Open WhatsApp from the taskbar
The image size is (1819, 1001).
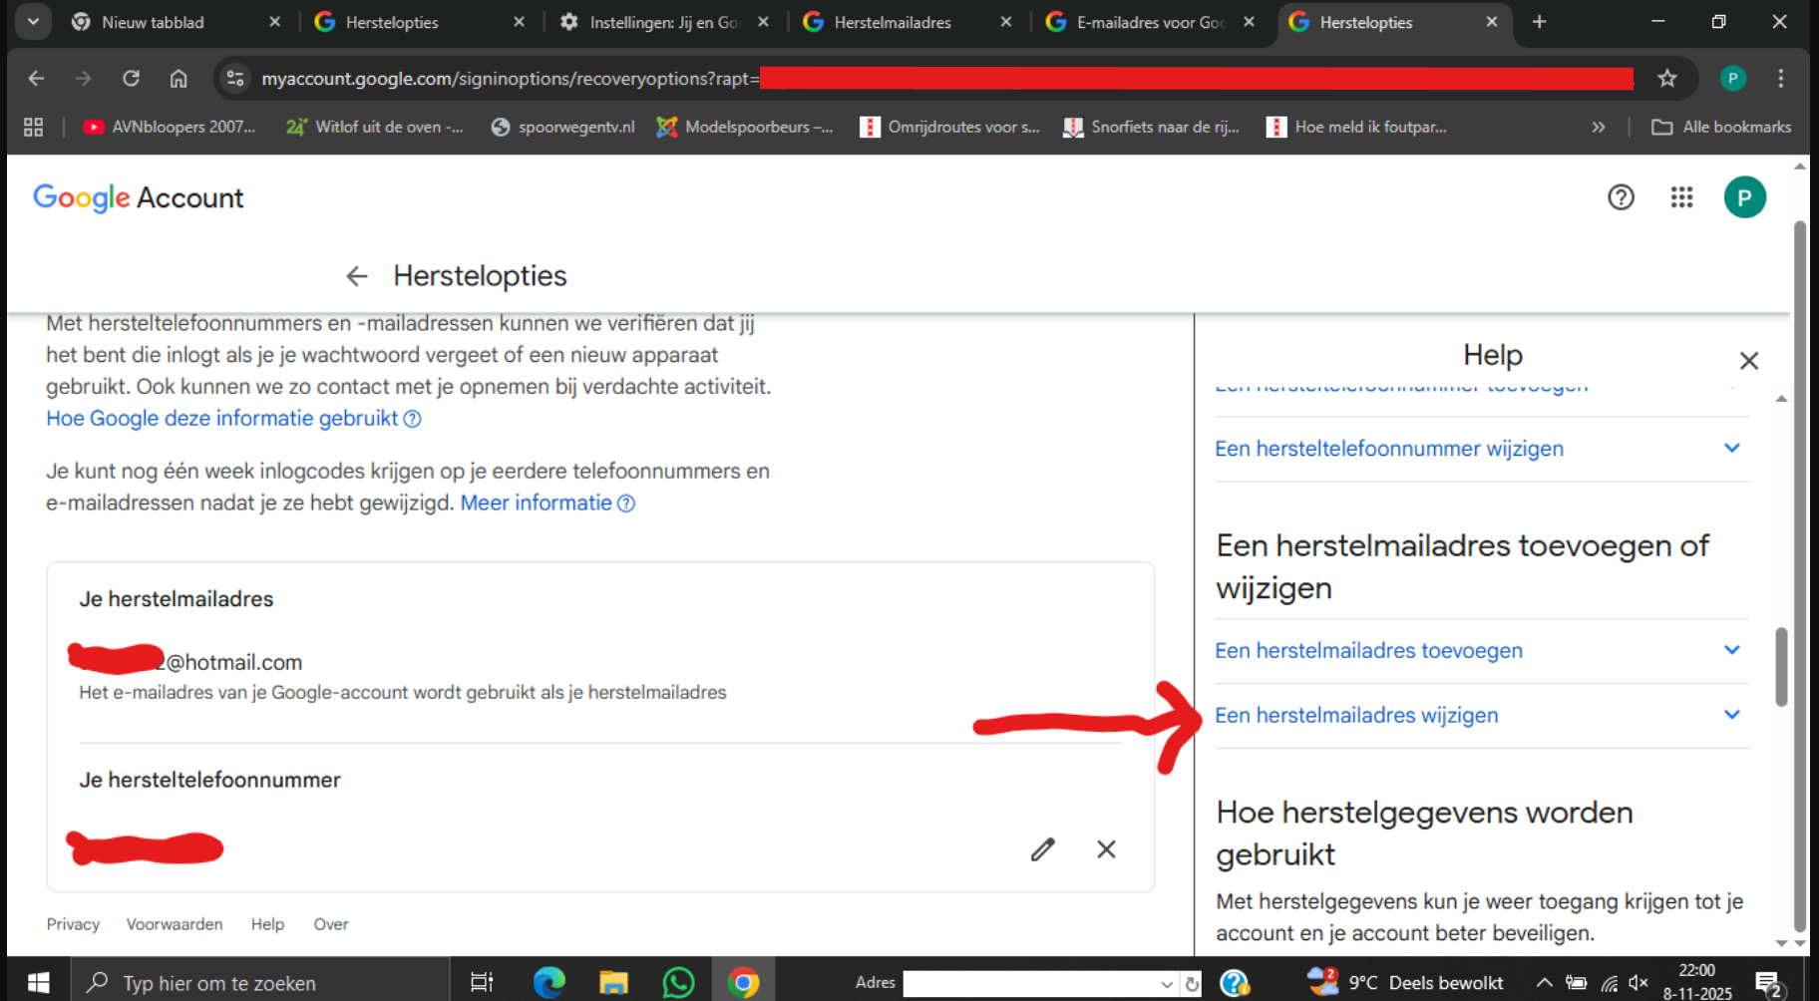coord(678,983)
